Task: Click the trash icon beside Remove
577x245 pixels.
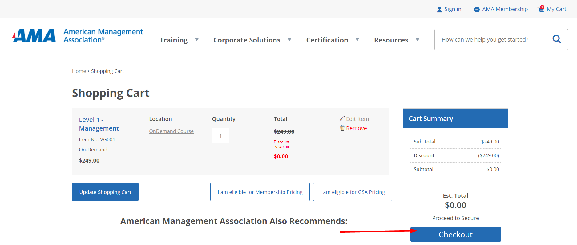Action: (x=342, y=128)
